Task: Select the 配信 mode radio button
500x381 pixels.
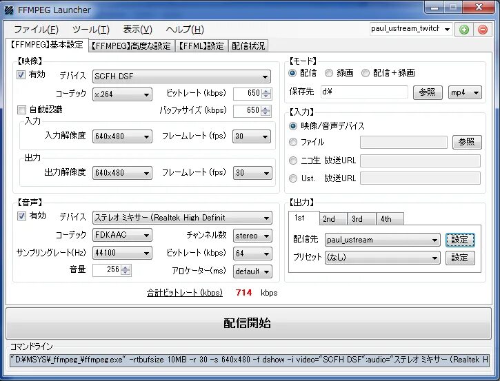Action: [x=292, y=73]
